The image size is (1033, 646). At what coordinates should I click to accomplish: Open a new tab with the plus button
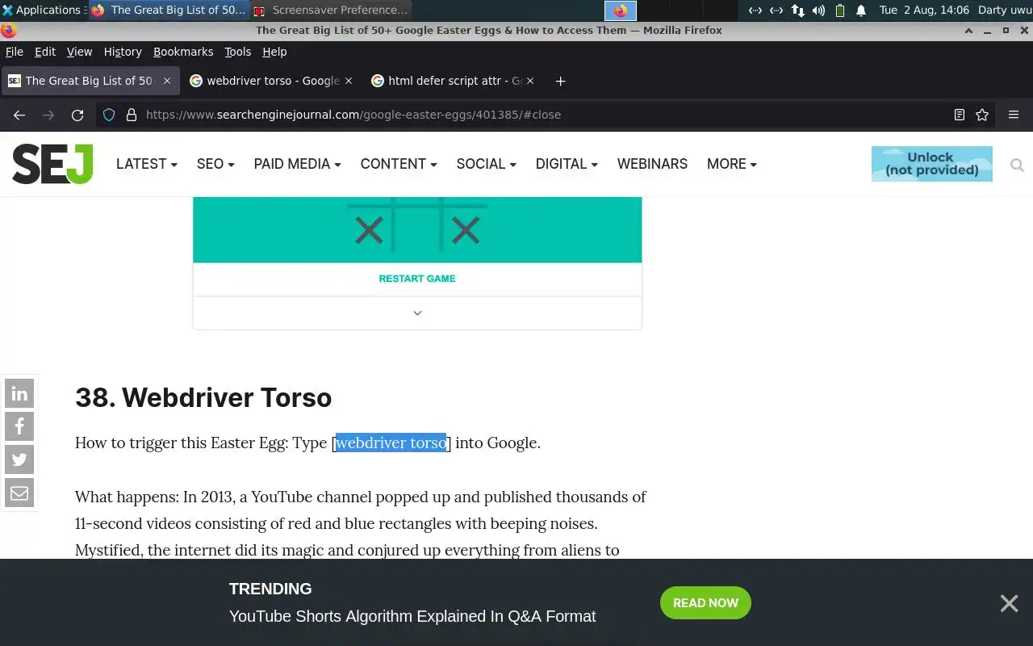click(560, 81)
